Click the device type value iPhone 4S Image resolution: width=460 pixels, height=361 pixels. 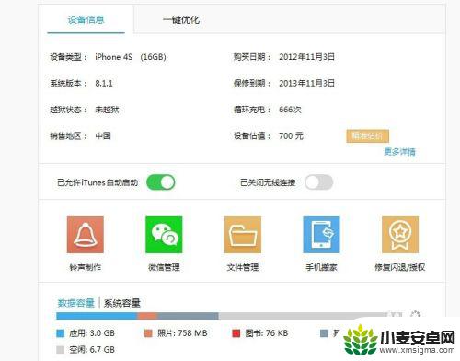click(x=113, y=57)
